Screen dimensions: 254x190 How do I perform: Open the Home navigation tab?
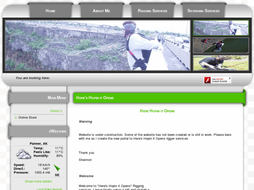click(50, 11)
